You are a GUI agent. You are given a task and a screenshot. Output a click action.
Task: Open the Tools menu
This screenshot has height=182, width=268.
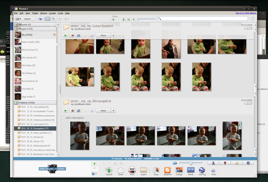click(x=60, y=13)
